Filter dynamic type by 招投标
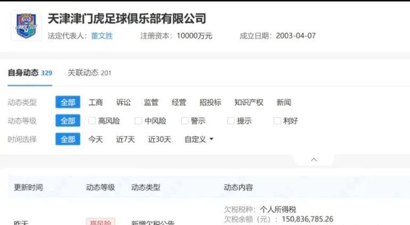Viewport: 410px width, 225px height. 210,102
